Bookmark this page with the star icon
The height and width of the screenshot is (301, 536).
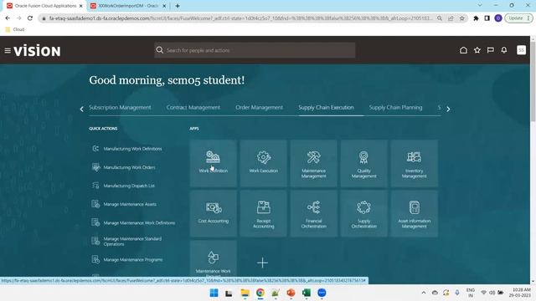point(461,18)
